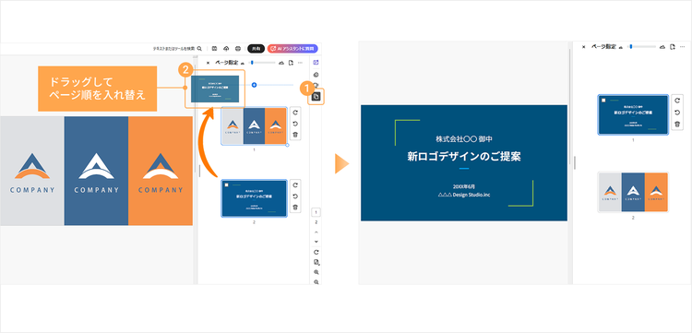692x333 pixels.
Task: Click insert page icon in left screenshot panel
Action: click(x=291, y=63)
